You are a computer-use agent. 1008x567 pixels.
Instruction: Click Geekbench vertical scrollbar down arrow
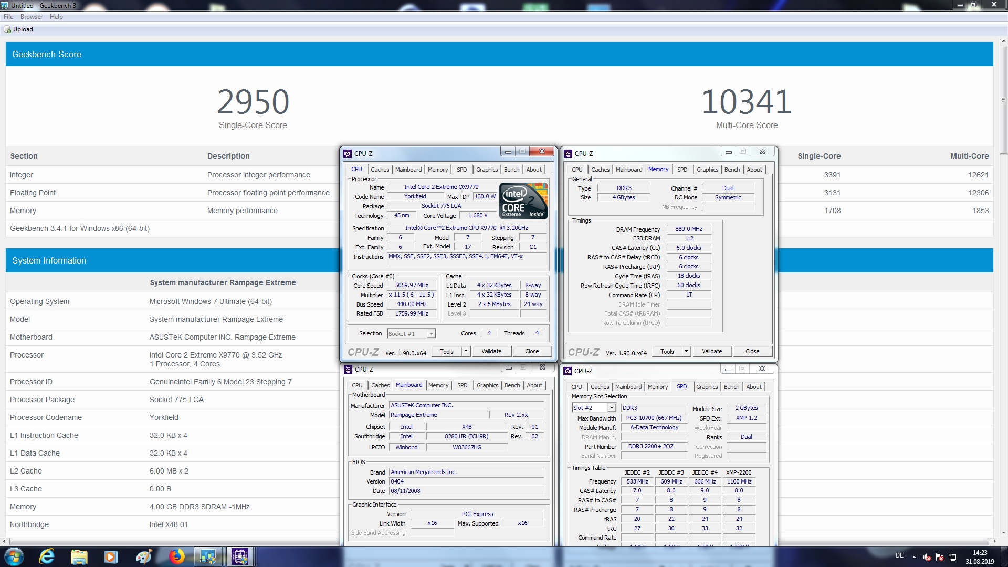pyautogui.click(x=1003, y=533)
